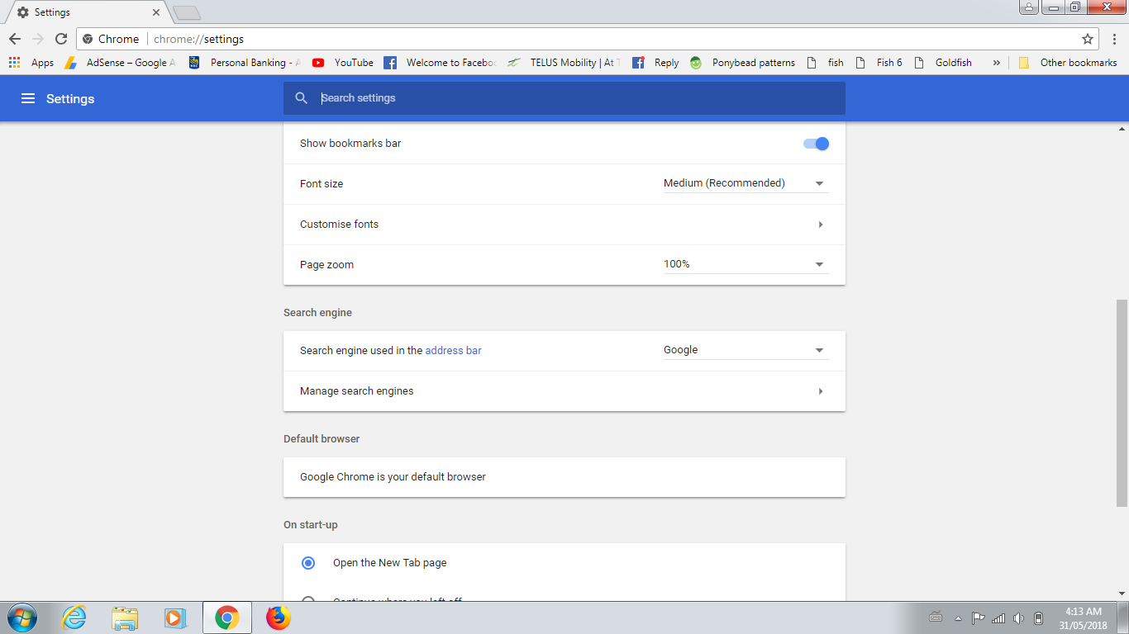Open Windows Explorer from the taskbar

coord(125,617)
